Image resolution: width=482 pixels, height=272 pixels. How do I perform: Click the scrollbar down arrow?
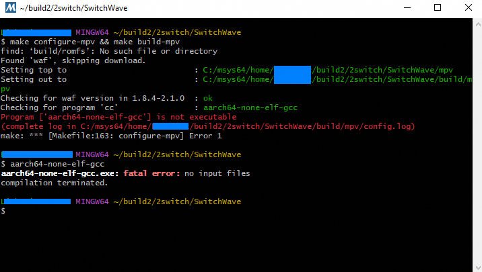[x=477, y=267]
